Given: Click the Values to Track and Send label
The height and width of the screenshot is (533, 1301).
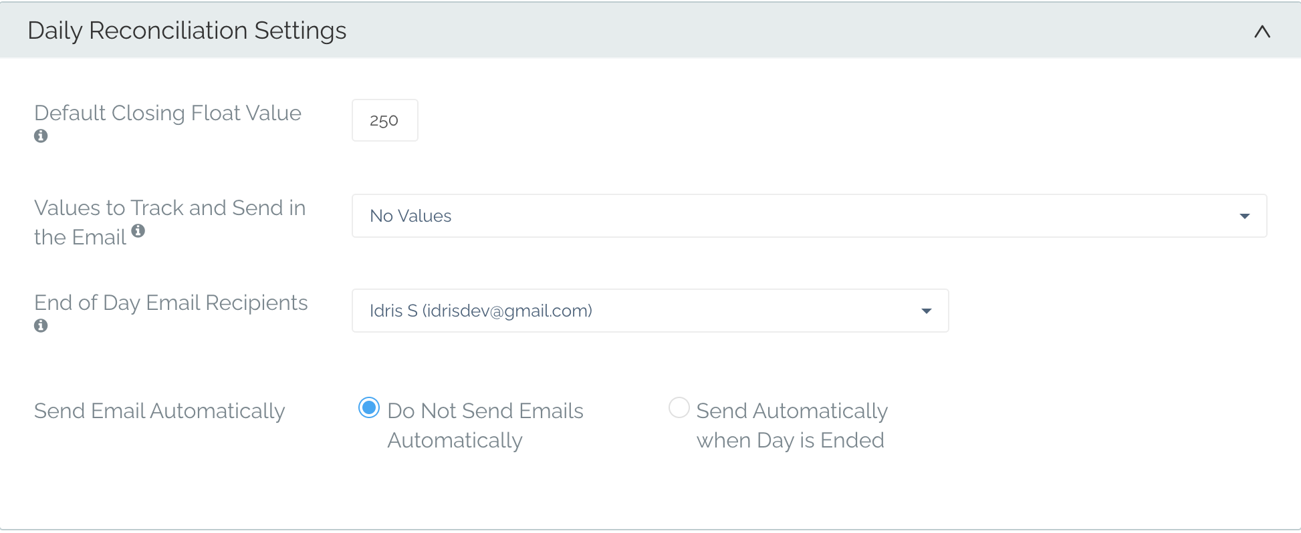Looking at the screenshot, I should click(170, 222).
